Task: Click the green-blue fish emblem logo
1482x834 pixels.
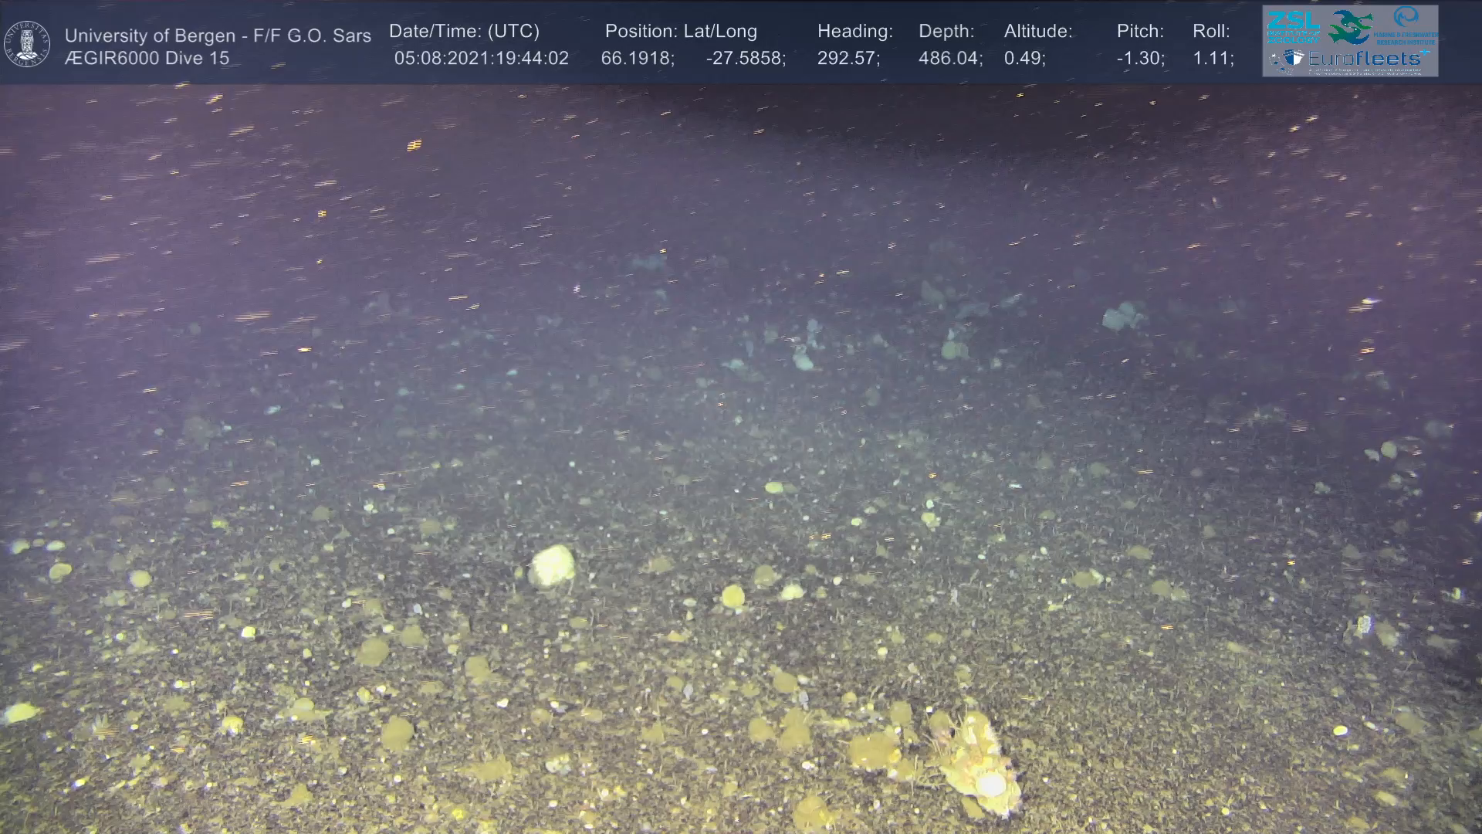Action: [x=1349, y=27]
